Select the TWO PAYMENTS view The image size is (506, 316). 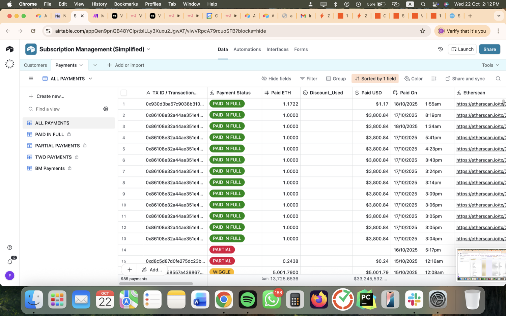click(53, 157)
